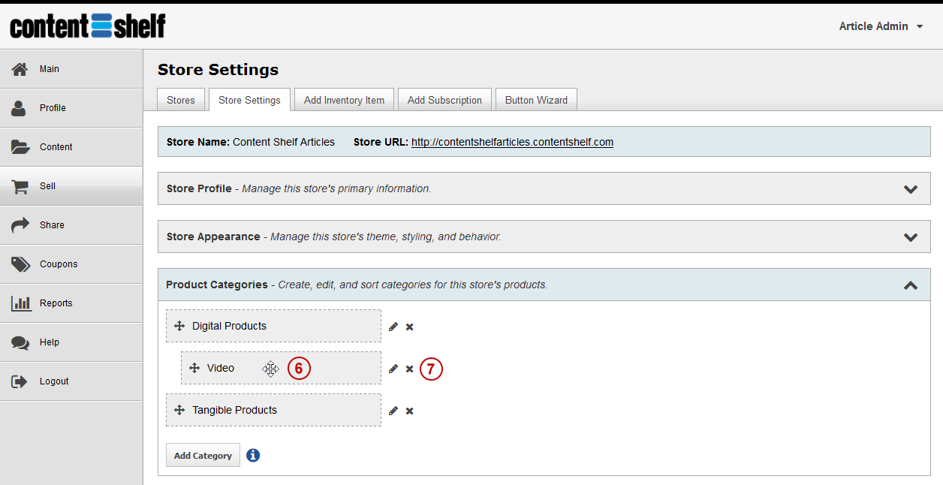Click the Share arrow icon
The image size is (943, 485).
click(20, 225)
